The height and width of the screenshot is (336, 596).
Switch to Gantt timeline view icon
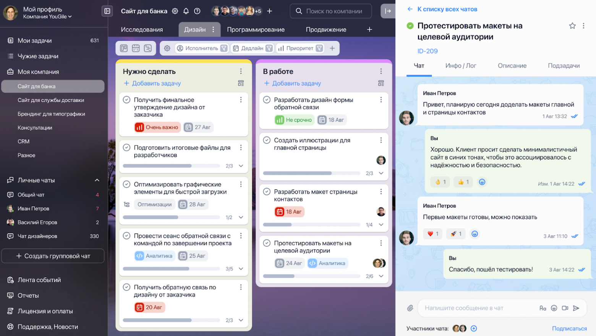[x=148, y=48]
